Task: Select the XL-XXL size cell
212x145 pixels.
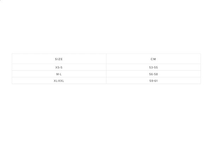Action: coord(59,81)
